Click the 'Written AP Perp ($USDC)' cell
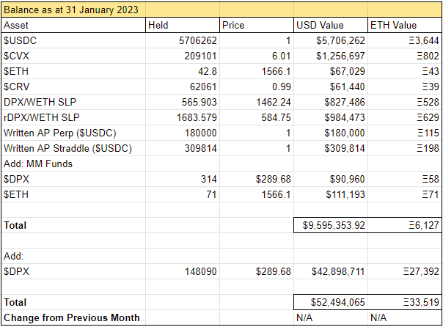 [x=60, y=133]
